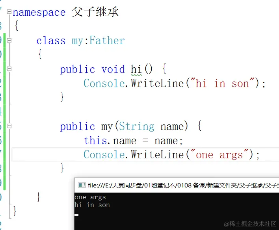Screen dimensions: 279x230
Task: Click 'Console' in the hi in son line
Action: [104, 83]
